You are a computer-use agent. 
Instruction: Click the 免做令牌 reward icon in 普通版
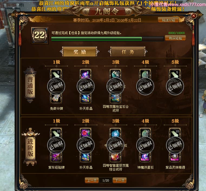click(56, 99)
